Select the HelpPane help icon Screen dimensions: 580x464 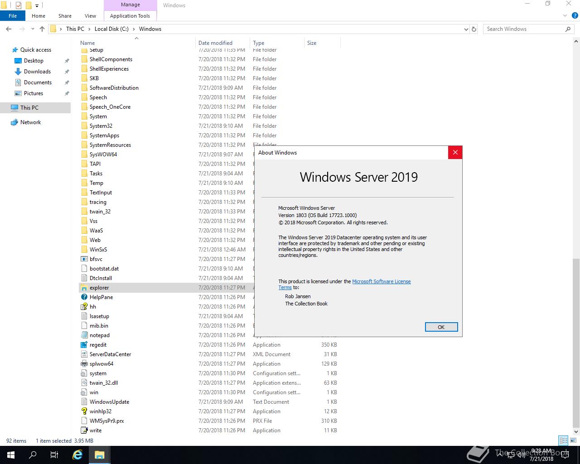tap(84, 297)
